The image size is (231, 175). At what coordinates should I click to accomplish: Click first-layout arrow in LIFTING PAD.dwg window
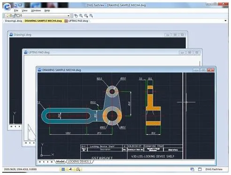[26, 143]
